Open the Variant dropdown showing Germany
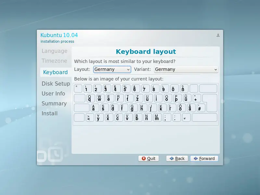The height and width of the screenshot is (195, 260). (x=186, y=69)
